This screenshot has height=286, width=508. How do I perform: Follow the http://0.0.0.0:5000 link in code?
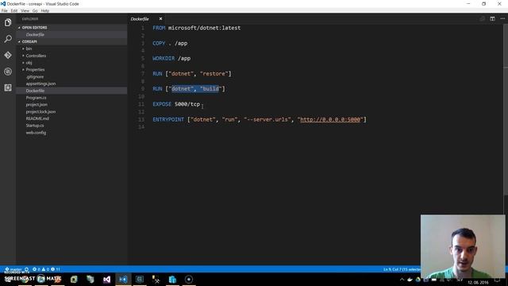(330, 120)
